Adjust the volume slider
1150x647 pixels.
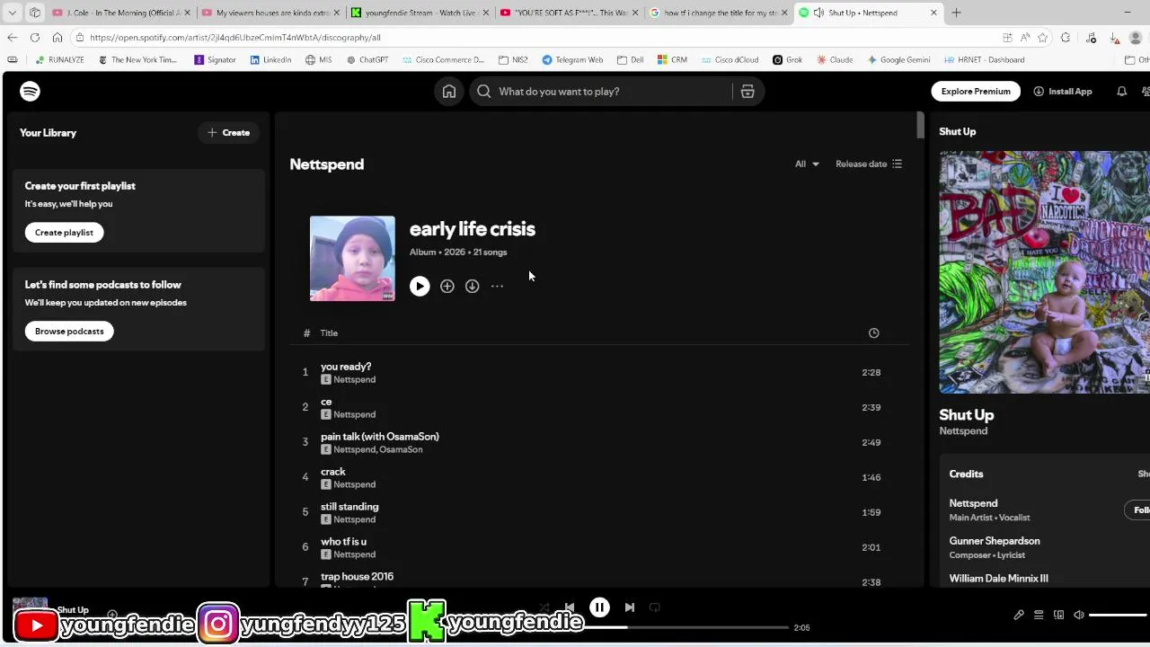point(1119,615)
